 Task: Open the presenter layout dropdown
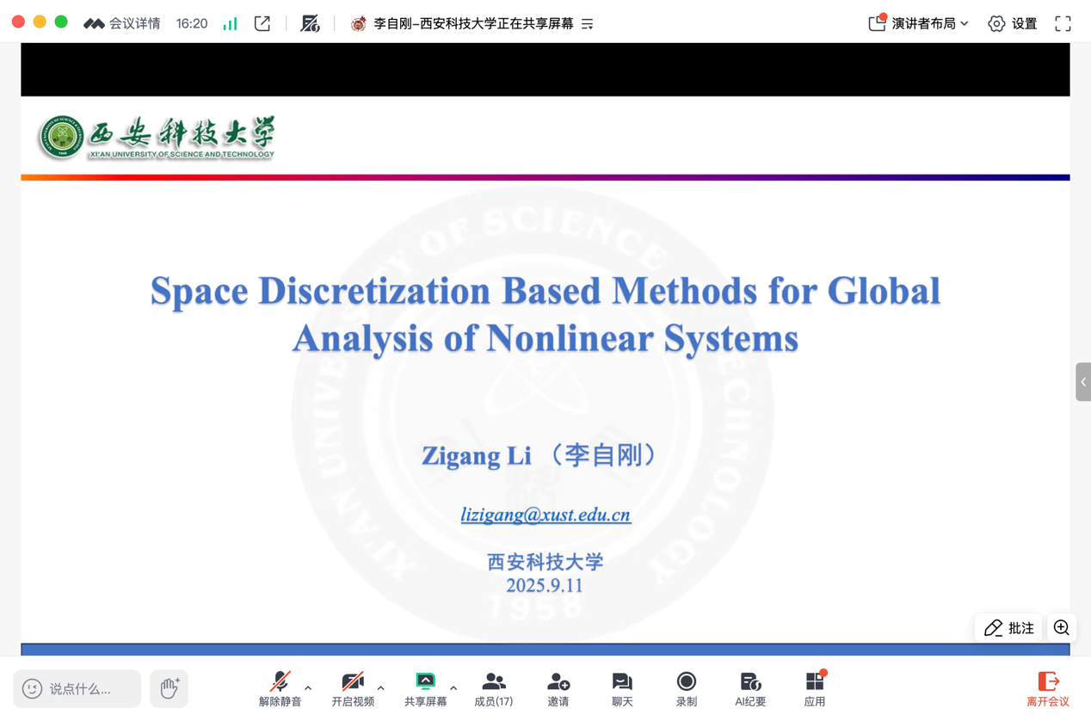(x=919, y=23)
